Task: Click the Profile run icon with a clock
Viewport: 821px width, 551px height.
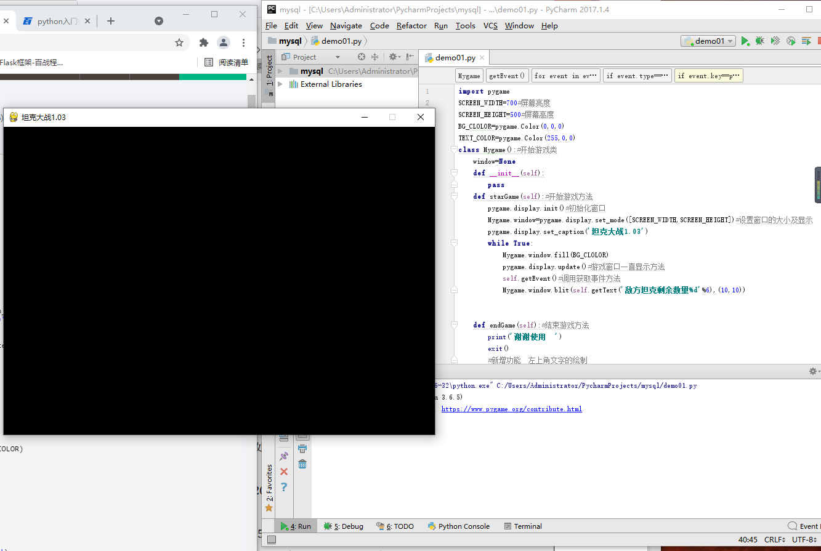Action: (791, 41)
